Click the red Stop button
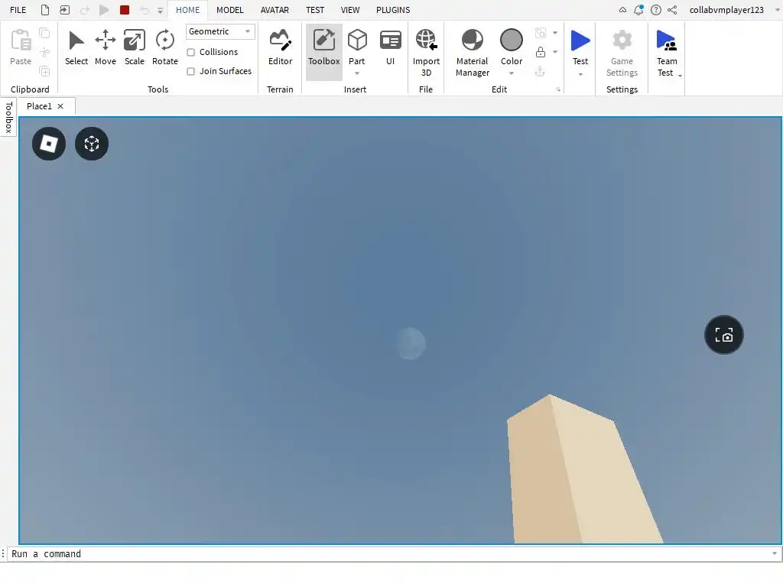The image size is (783, 587). 125,10
